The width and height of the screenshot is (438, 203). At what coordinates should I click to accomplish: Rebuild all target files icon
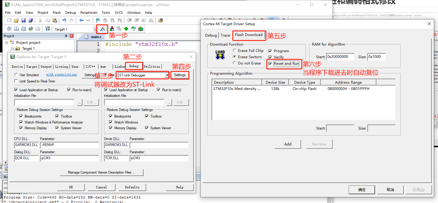pos(23,29)
